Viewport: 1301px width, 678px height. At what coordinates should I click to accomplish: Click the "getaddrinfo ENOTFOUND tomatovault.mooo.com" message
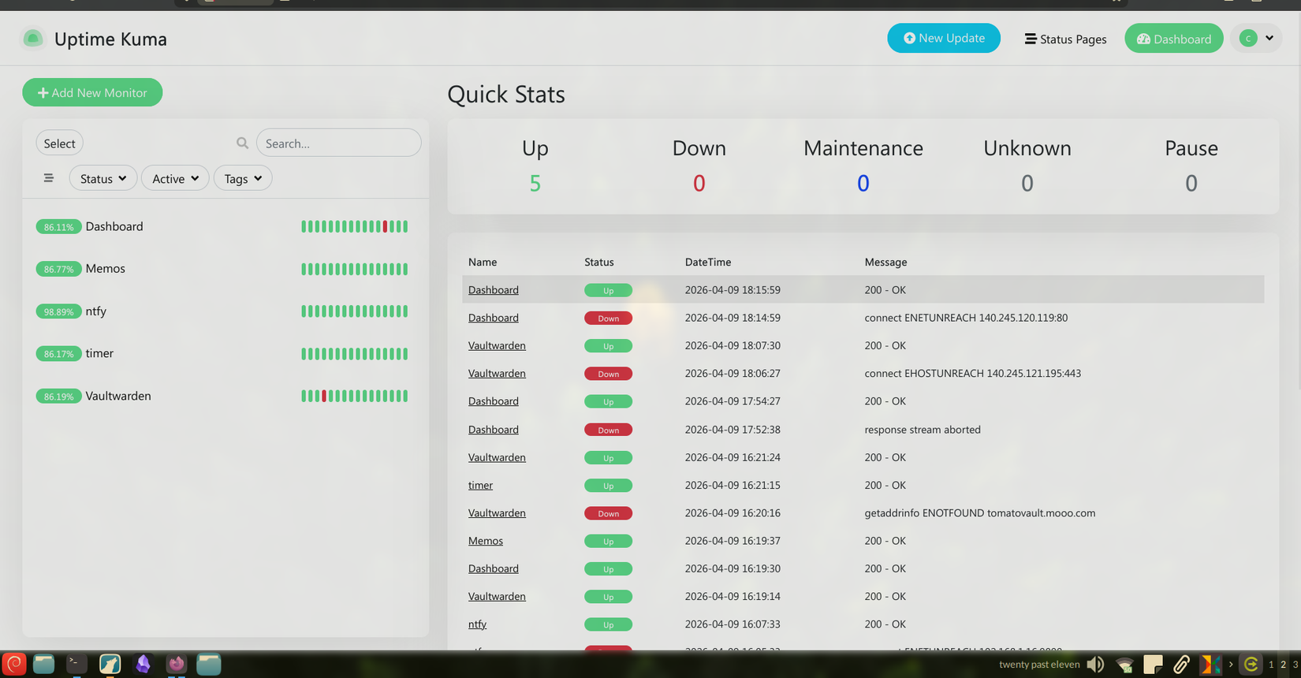click(x=980, y=513)
